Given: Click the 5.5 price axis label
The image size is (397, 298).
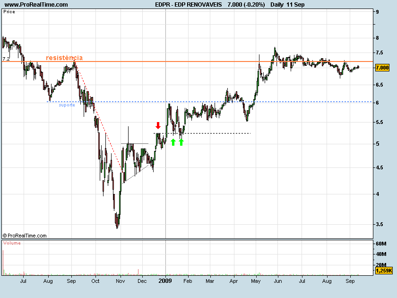Looking at the screenshot, I should pos(380,122).
